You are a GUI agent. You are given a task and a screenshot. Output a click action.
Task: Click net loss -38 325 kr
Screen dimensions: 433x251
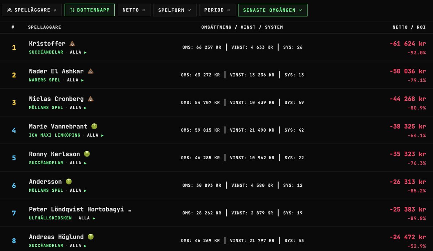click(408, 127)
